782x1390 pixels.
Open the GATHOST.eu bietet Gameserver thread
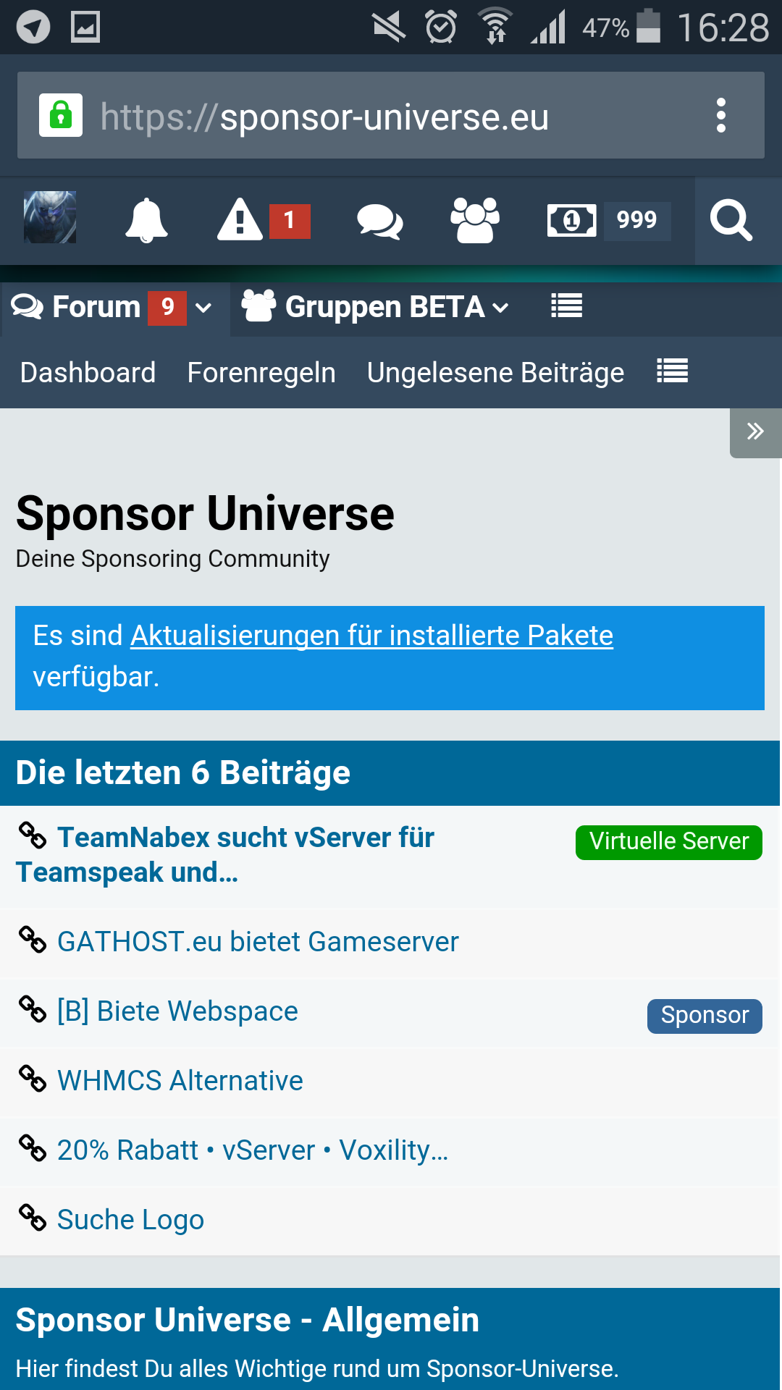coord(258,942)
